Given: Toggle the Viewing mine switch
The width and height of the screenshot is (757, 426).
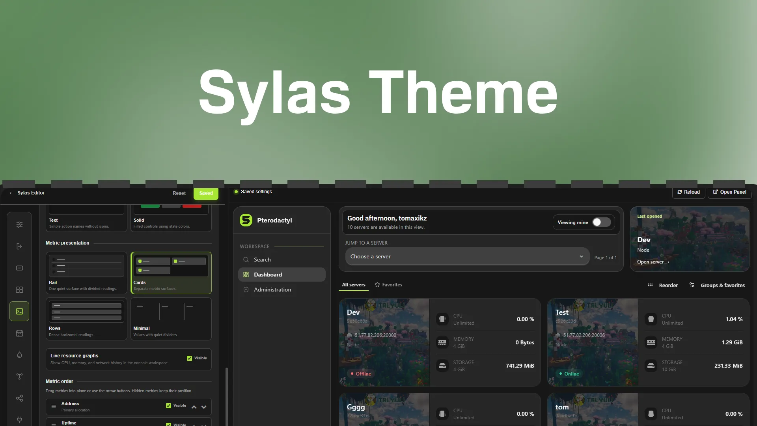Looking at the screenshot, I should click(x=602, y=222).
